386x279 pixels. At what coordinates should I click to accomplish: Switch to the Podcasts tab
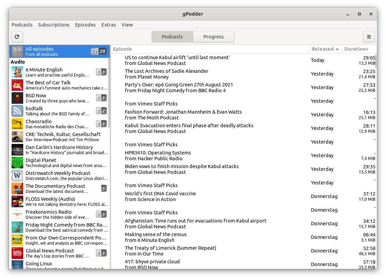(x=172, y=37)
